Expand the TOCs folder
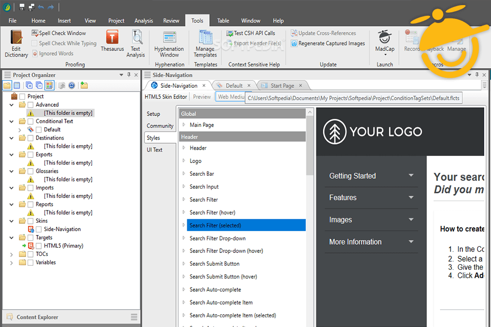Screen dimensions: 491x327 (12, 254)
